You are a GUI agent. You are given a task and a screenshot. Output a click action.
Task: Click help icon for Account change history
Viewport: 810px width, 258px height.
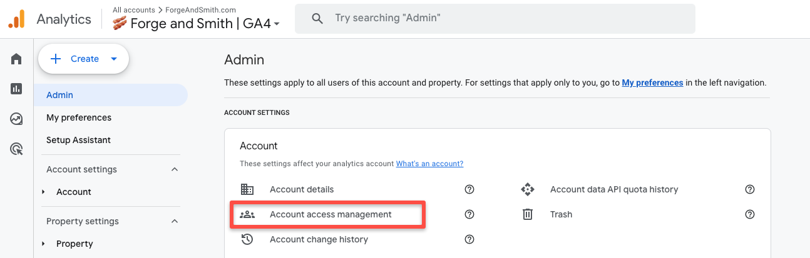point(469,239)
